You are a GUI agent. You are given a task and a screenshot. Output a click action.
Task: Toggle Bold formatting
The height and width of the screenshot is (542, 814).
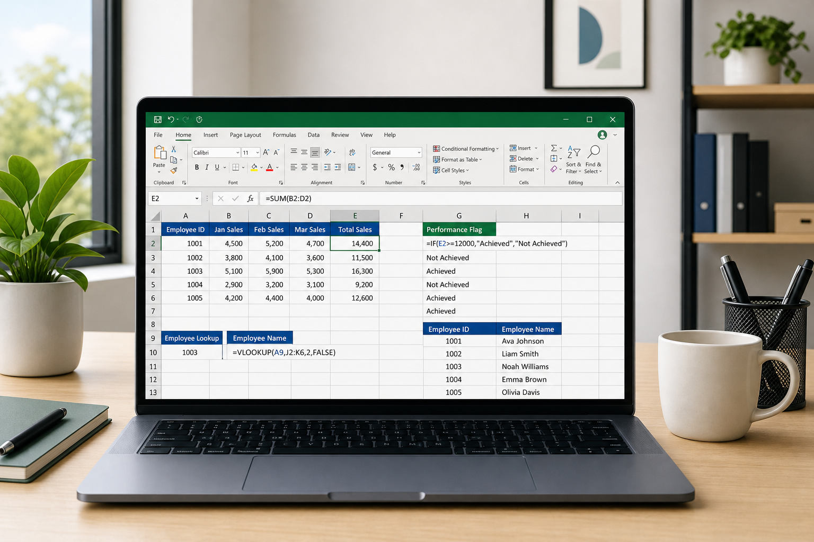click(x=197, y=167)
